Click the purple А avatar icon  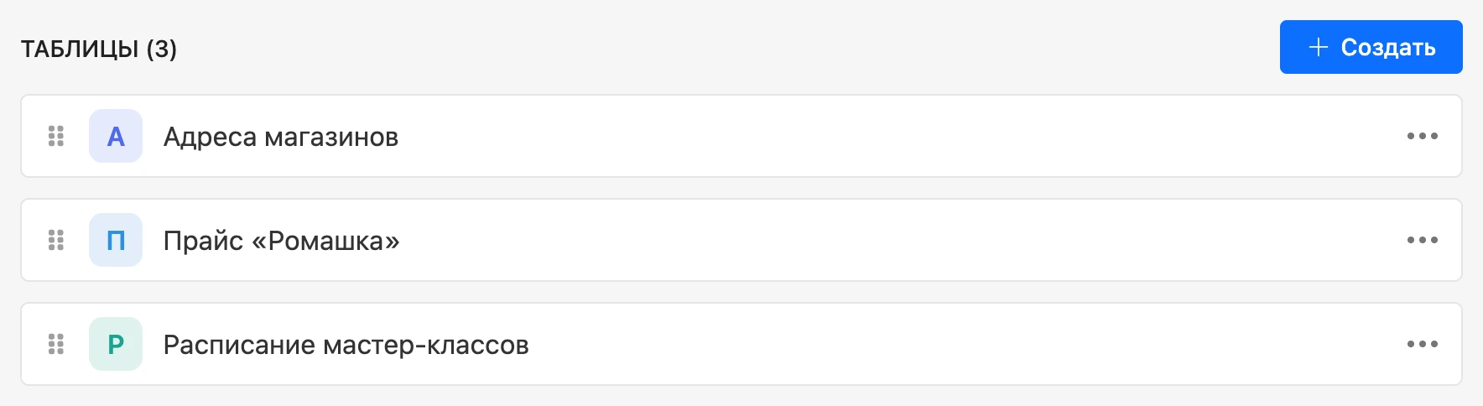(116, 136)
